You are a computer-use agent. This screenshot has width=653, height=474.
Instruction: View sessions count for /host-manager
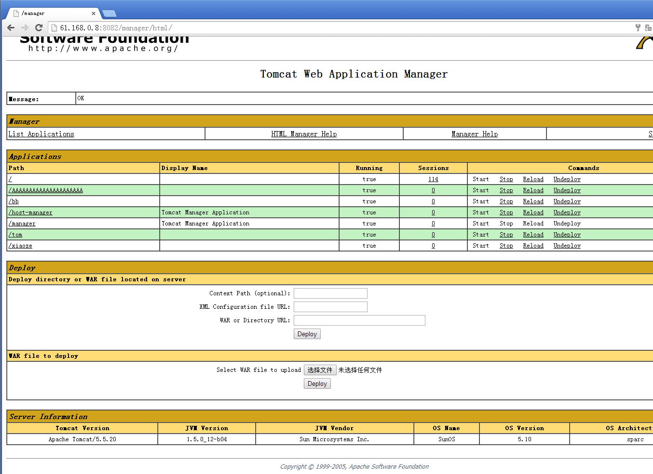(433, 212)
